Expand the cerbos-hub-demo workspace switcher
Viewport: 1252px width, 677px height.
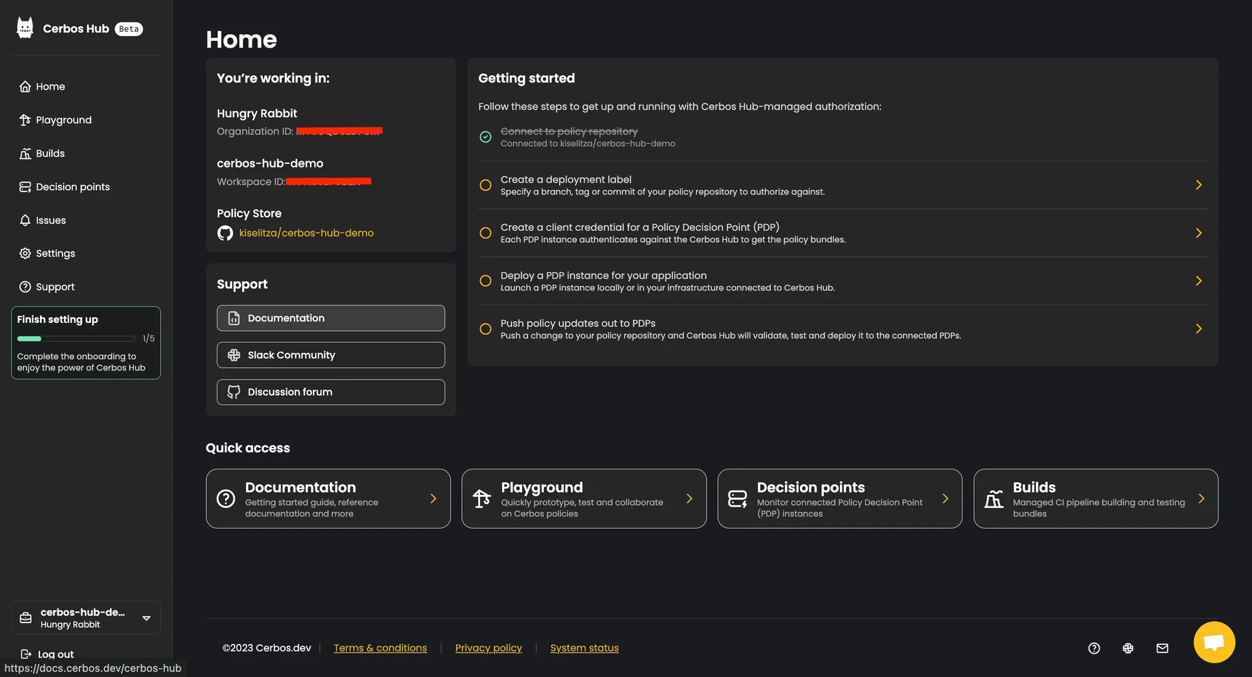(x=146, y=618)
